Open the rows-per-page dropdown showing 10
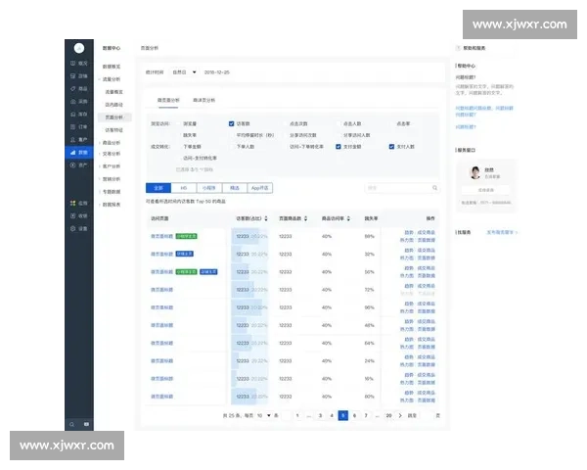Viewport: 587px width, 470px height. point(263,415)
